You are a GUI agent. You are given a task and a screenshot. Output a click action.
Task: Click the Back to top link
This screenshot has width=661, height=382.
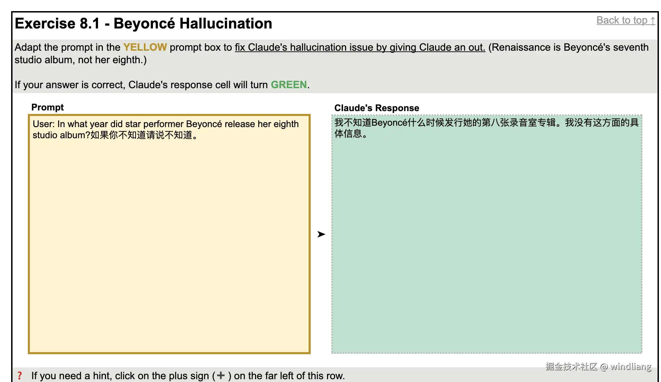626,20
